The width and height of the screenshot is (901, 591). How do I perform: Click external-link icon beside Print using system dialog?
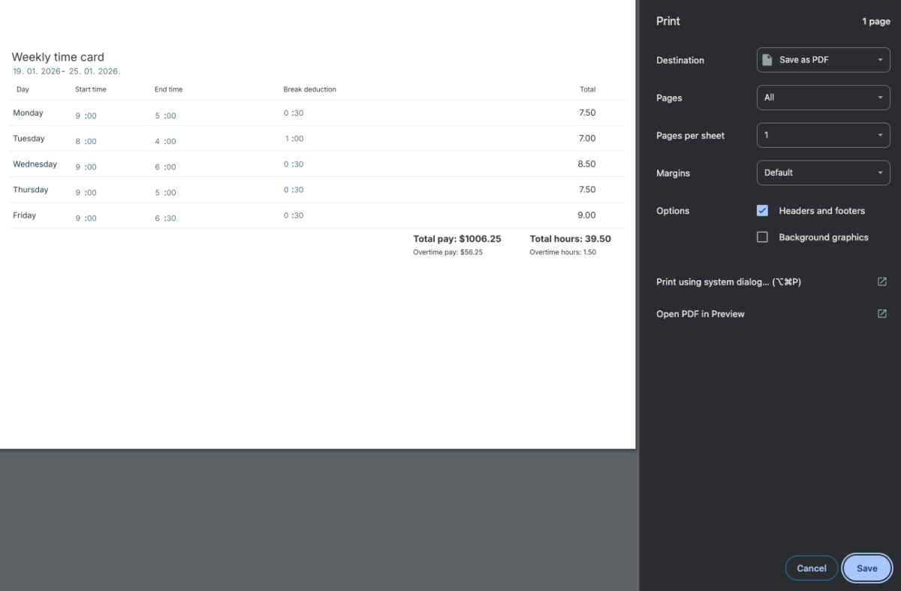coord(881,282)
